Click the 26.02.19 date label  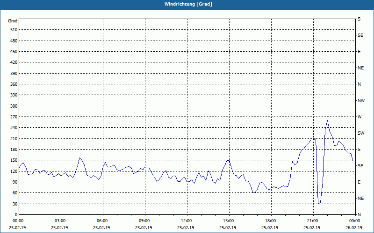tap(354, 227)
